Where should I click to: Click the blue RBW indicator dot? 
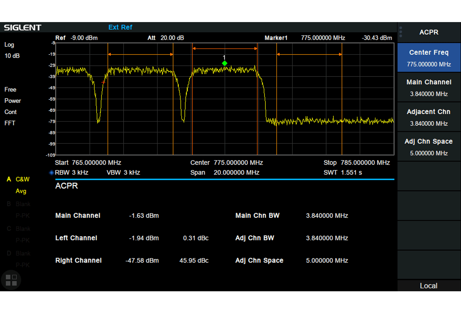(51, 173)
